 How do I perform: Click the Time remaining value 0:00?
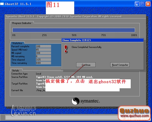43,63
